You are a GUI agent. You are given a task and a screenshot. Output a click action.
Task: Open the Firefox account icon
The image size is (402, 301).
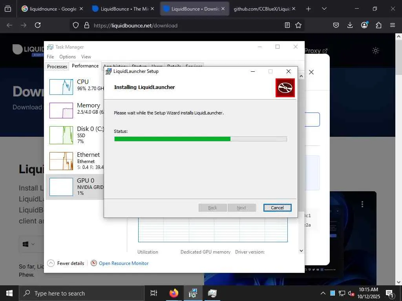pyautogui.click(x=364, y=25)
